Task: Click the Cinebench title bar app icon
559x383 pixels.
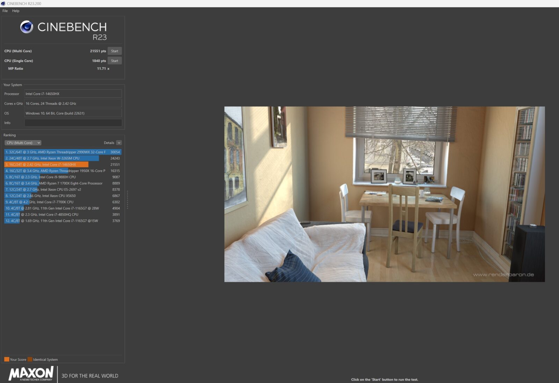Action: click(x=3, y=3)
